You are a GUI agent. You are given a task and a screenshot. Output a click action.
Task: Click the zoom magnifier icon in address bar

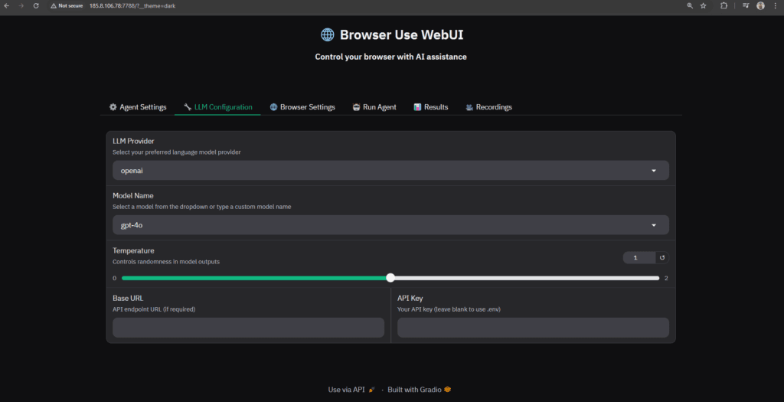689,5
